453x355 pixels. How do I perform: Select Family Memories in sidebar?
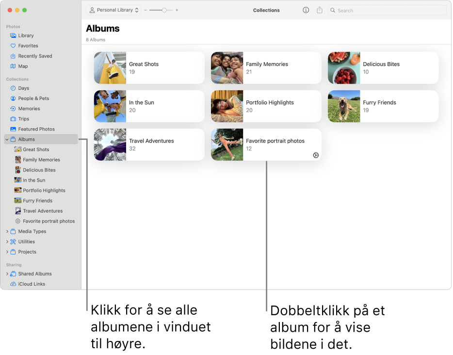coord(41,160)
